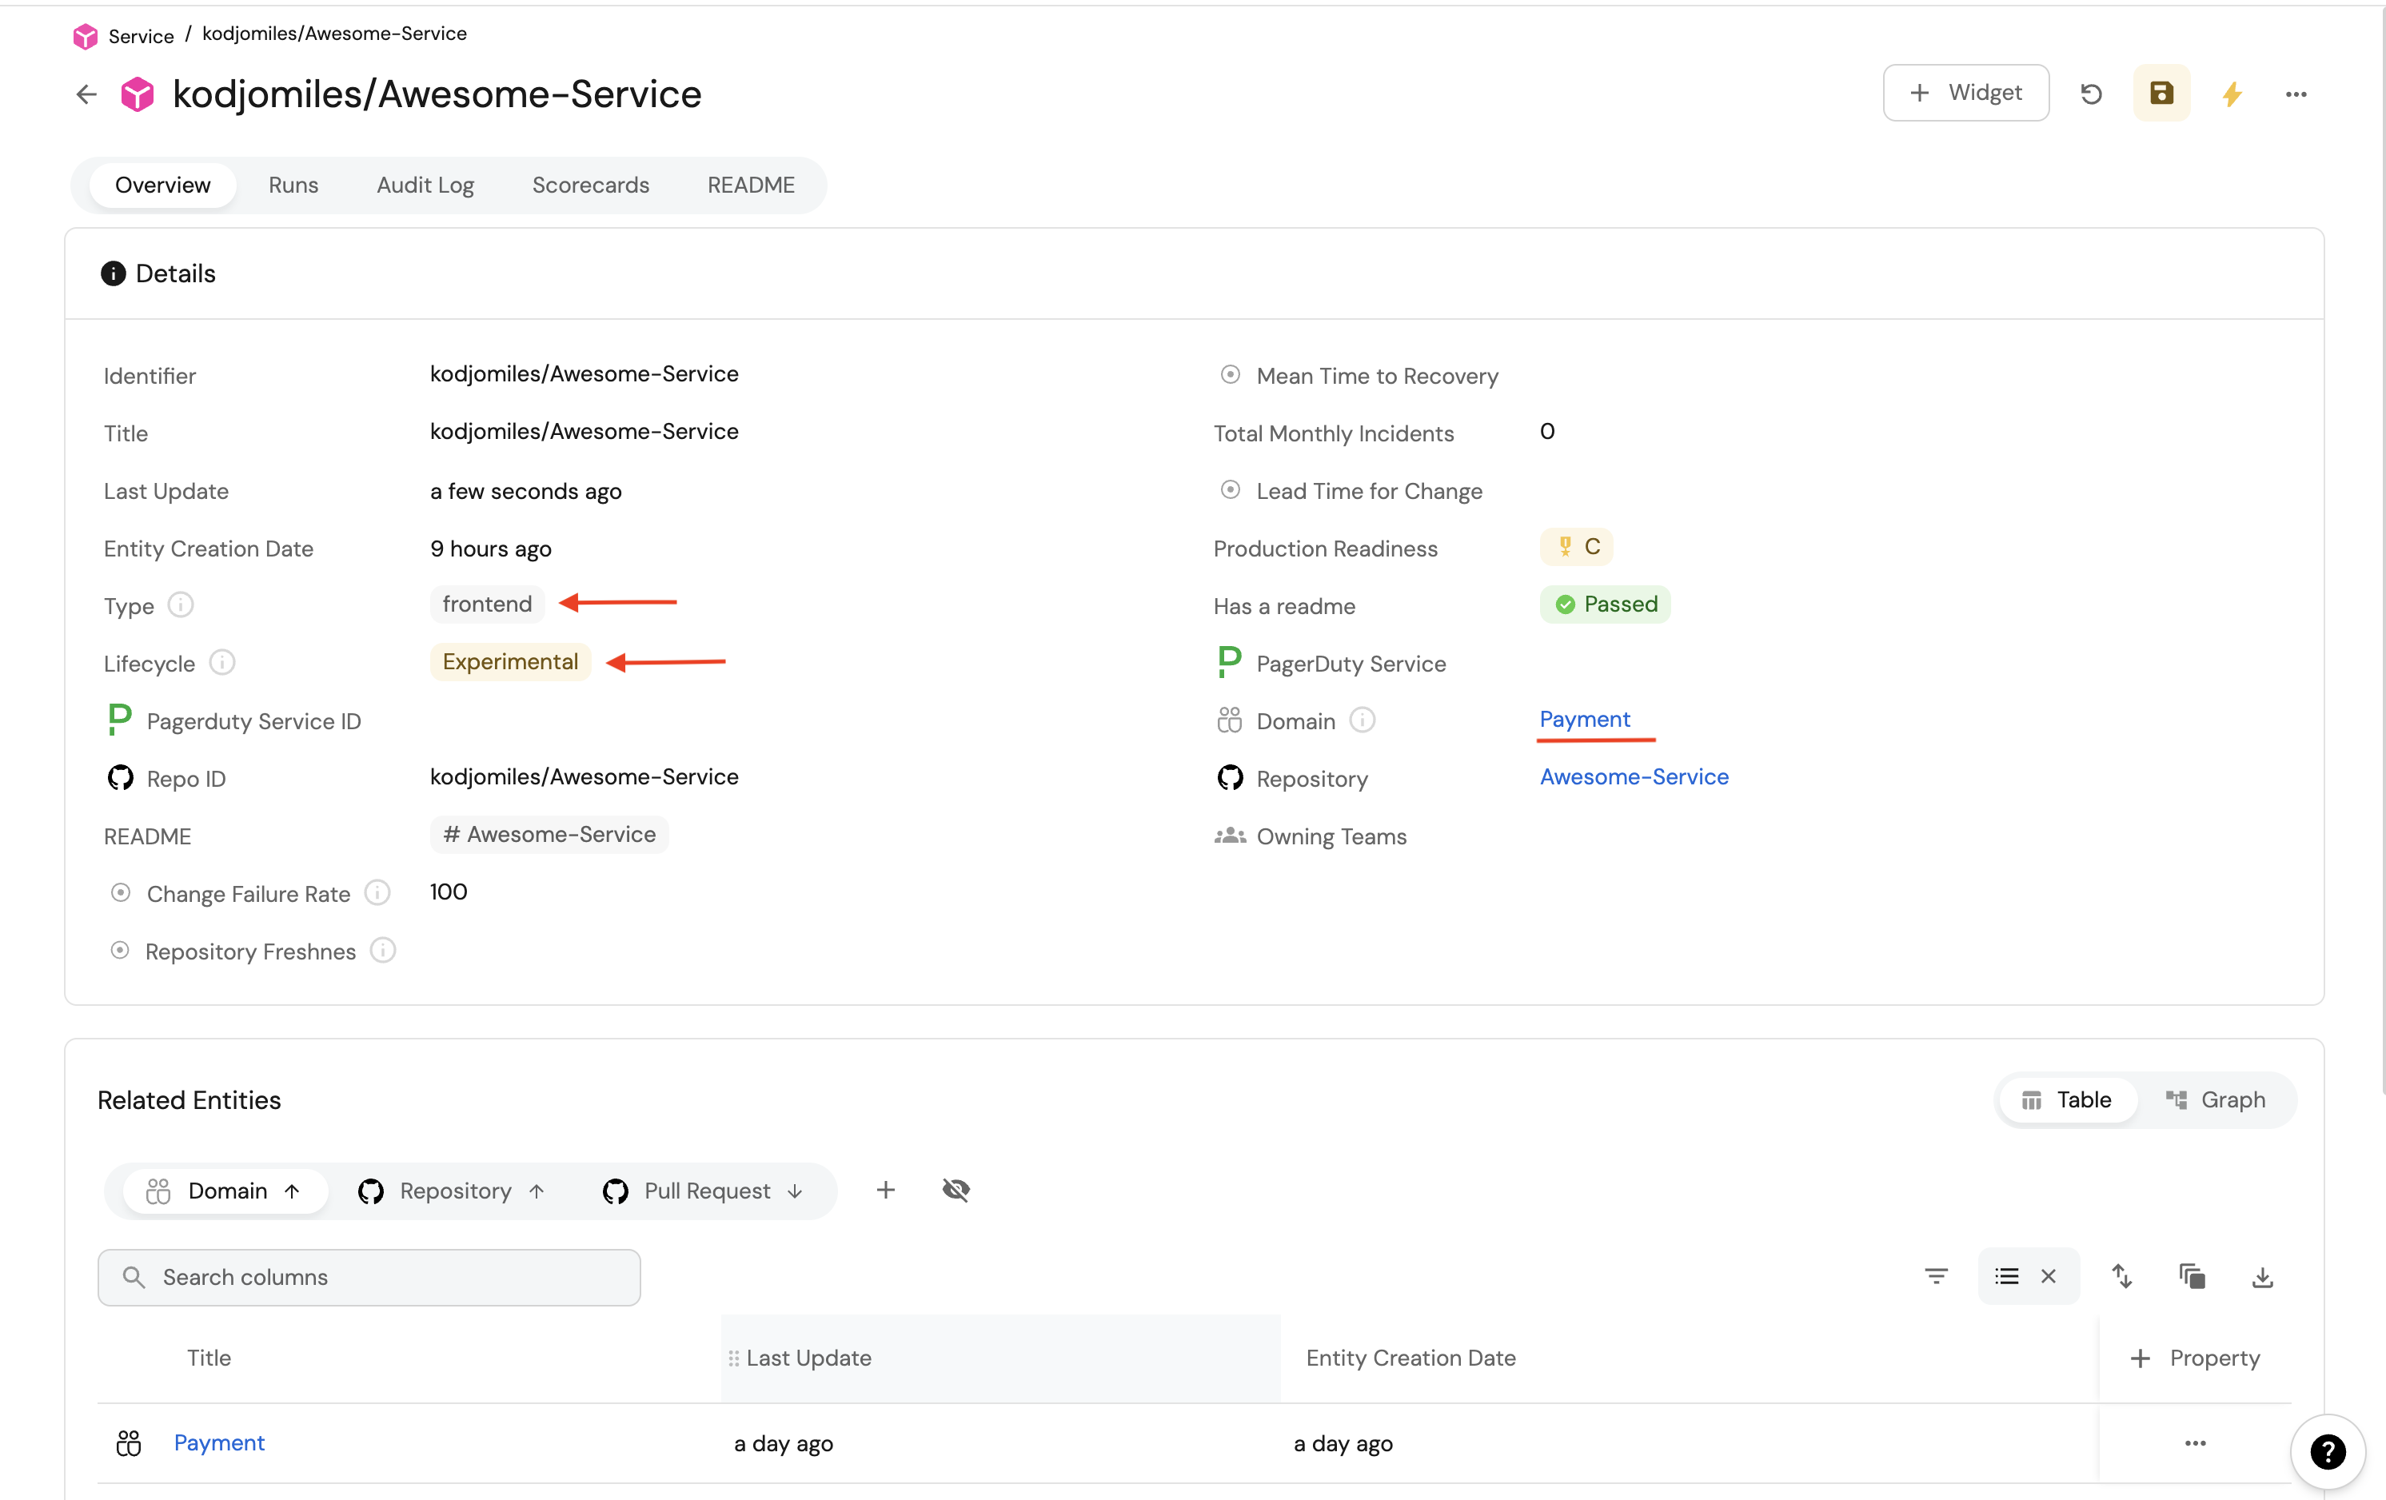
Task: Click the undo/reset changes icon
Action: pos(2091,93)
